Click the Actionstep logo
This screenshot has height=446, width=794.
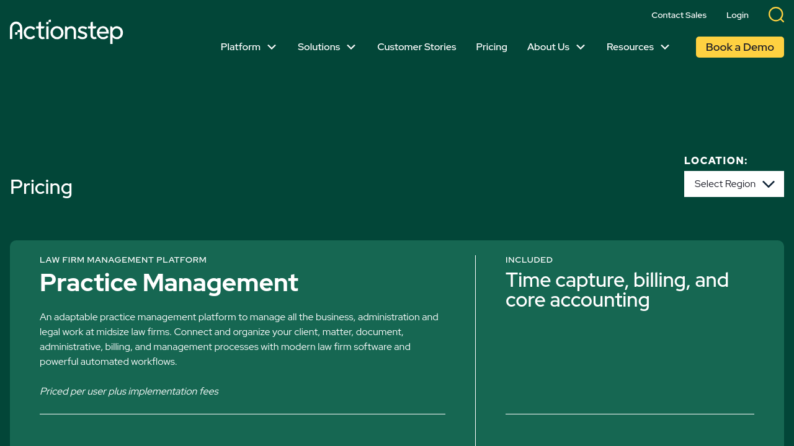(66, 31)
